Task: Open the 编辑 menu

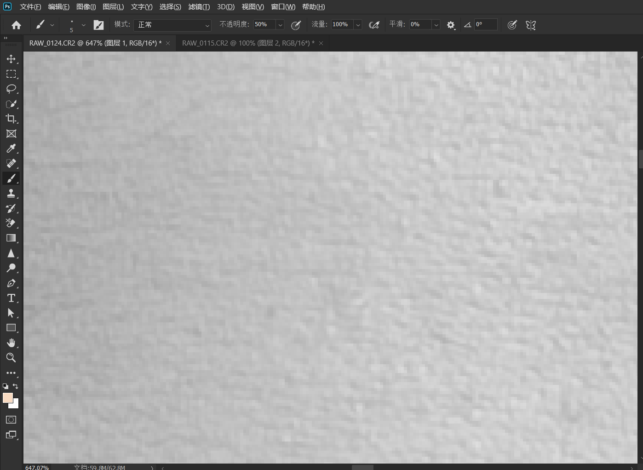Action: click(x=59, y=7)
